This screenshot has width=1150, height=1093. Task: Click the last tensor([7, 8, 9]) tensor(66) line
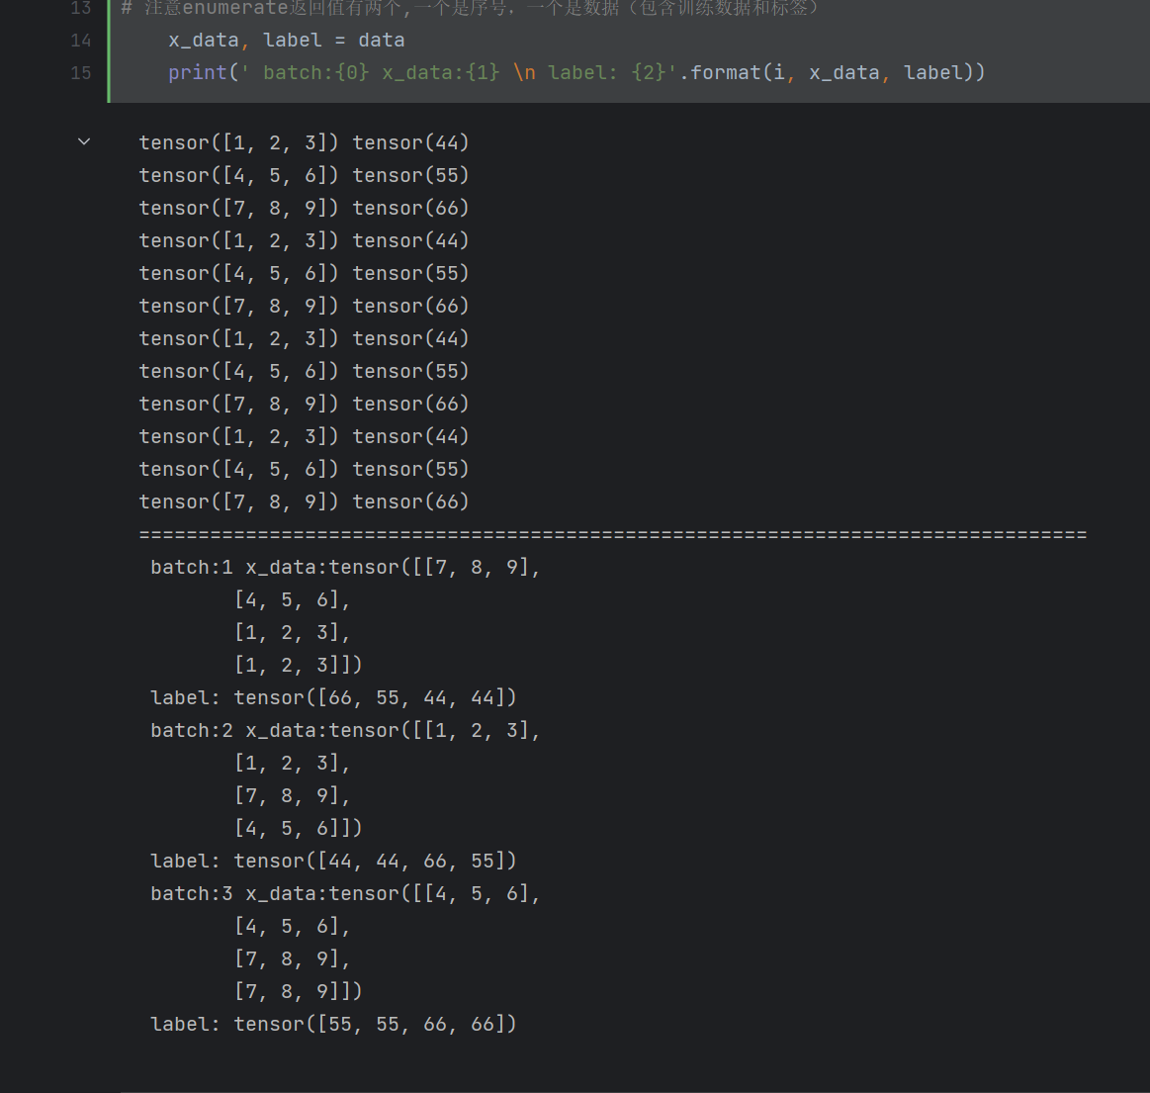(x=304, y=502)
